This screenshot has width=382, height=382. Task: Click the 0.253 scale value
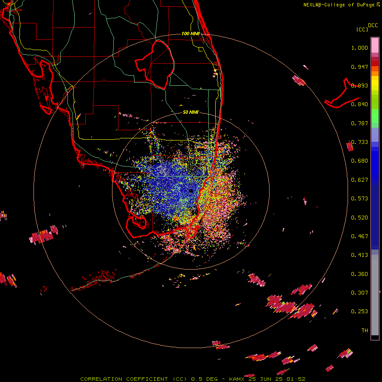tap(360, 312)
